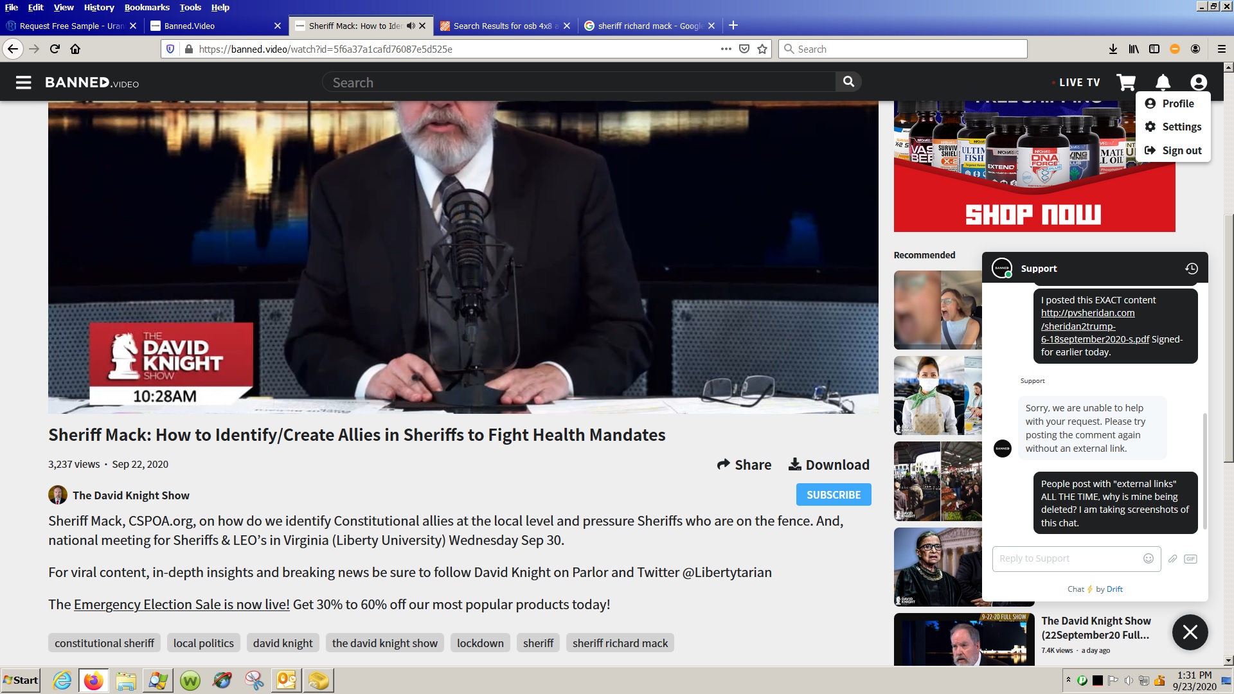Open tracking protection shield icon
Screen dimensions: 1234x694
170,49
